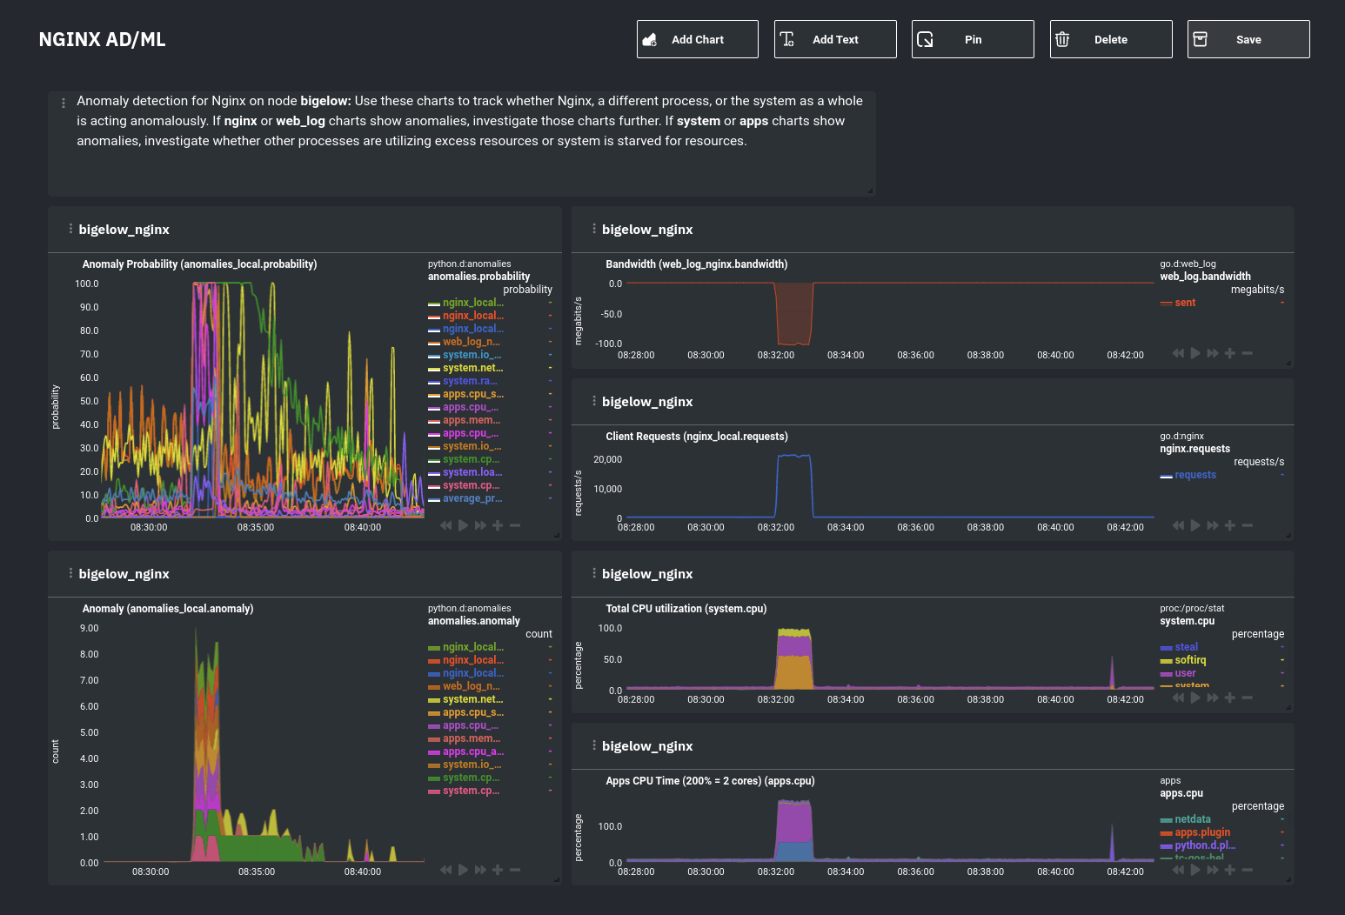Click the resize handle of the description text card

870,190
